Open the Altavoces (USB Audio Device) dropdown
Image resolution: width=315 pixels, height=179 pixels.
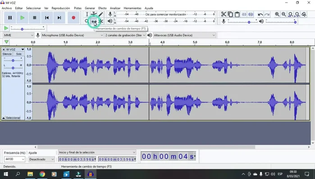pos(184,35)
